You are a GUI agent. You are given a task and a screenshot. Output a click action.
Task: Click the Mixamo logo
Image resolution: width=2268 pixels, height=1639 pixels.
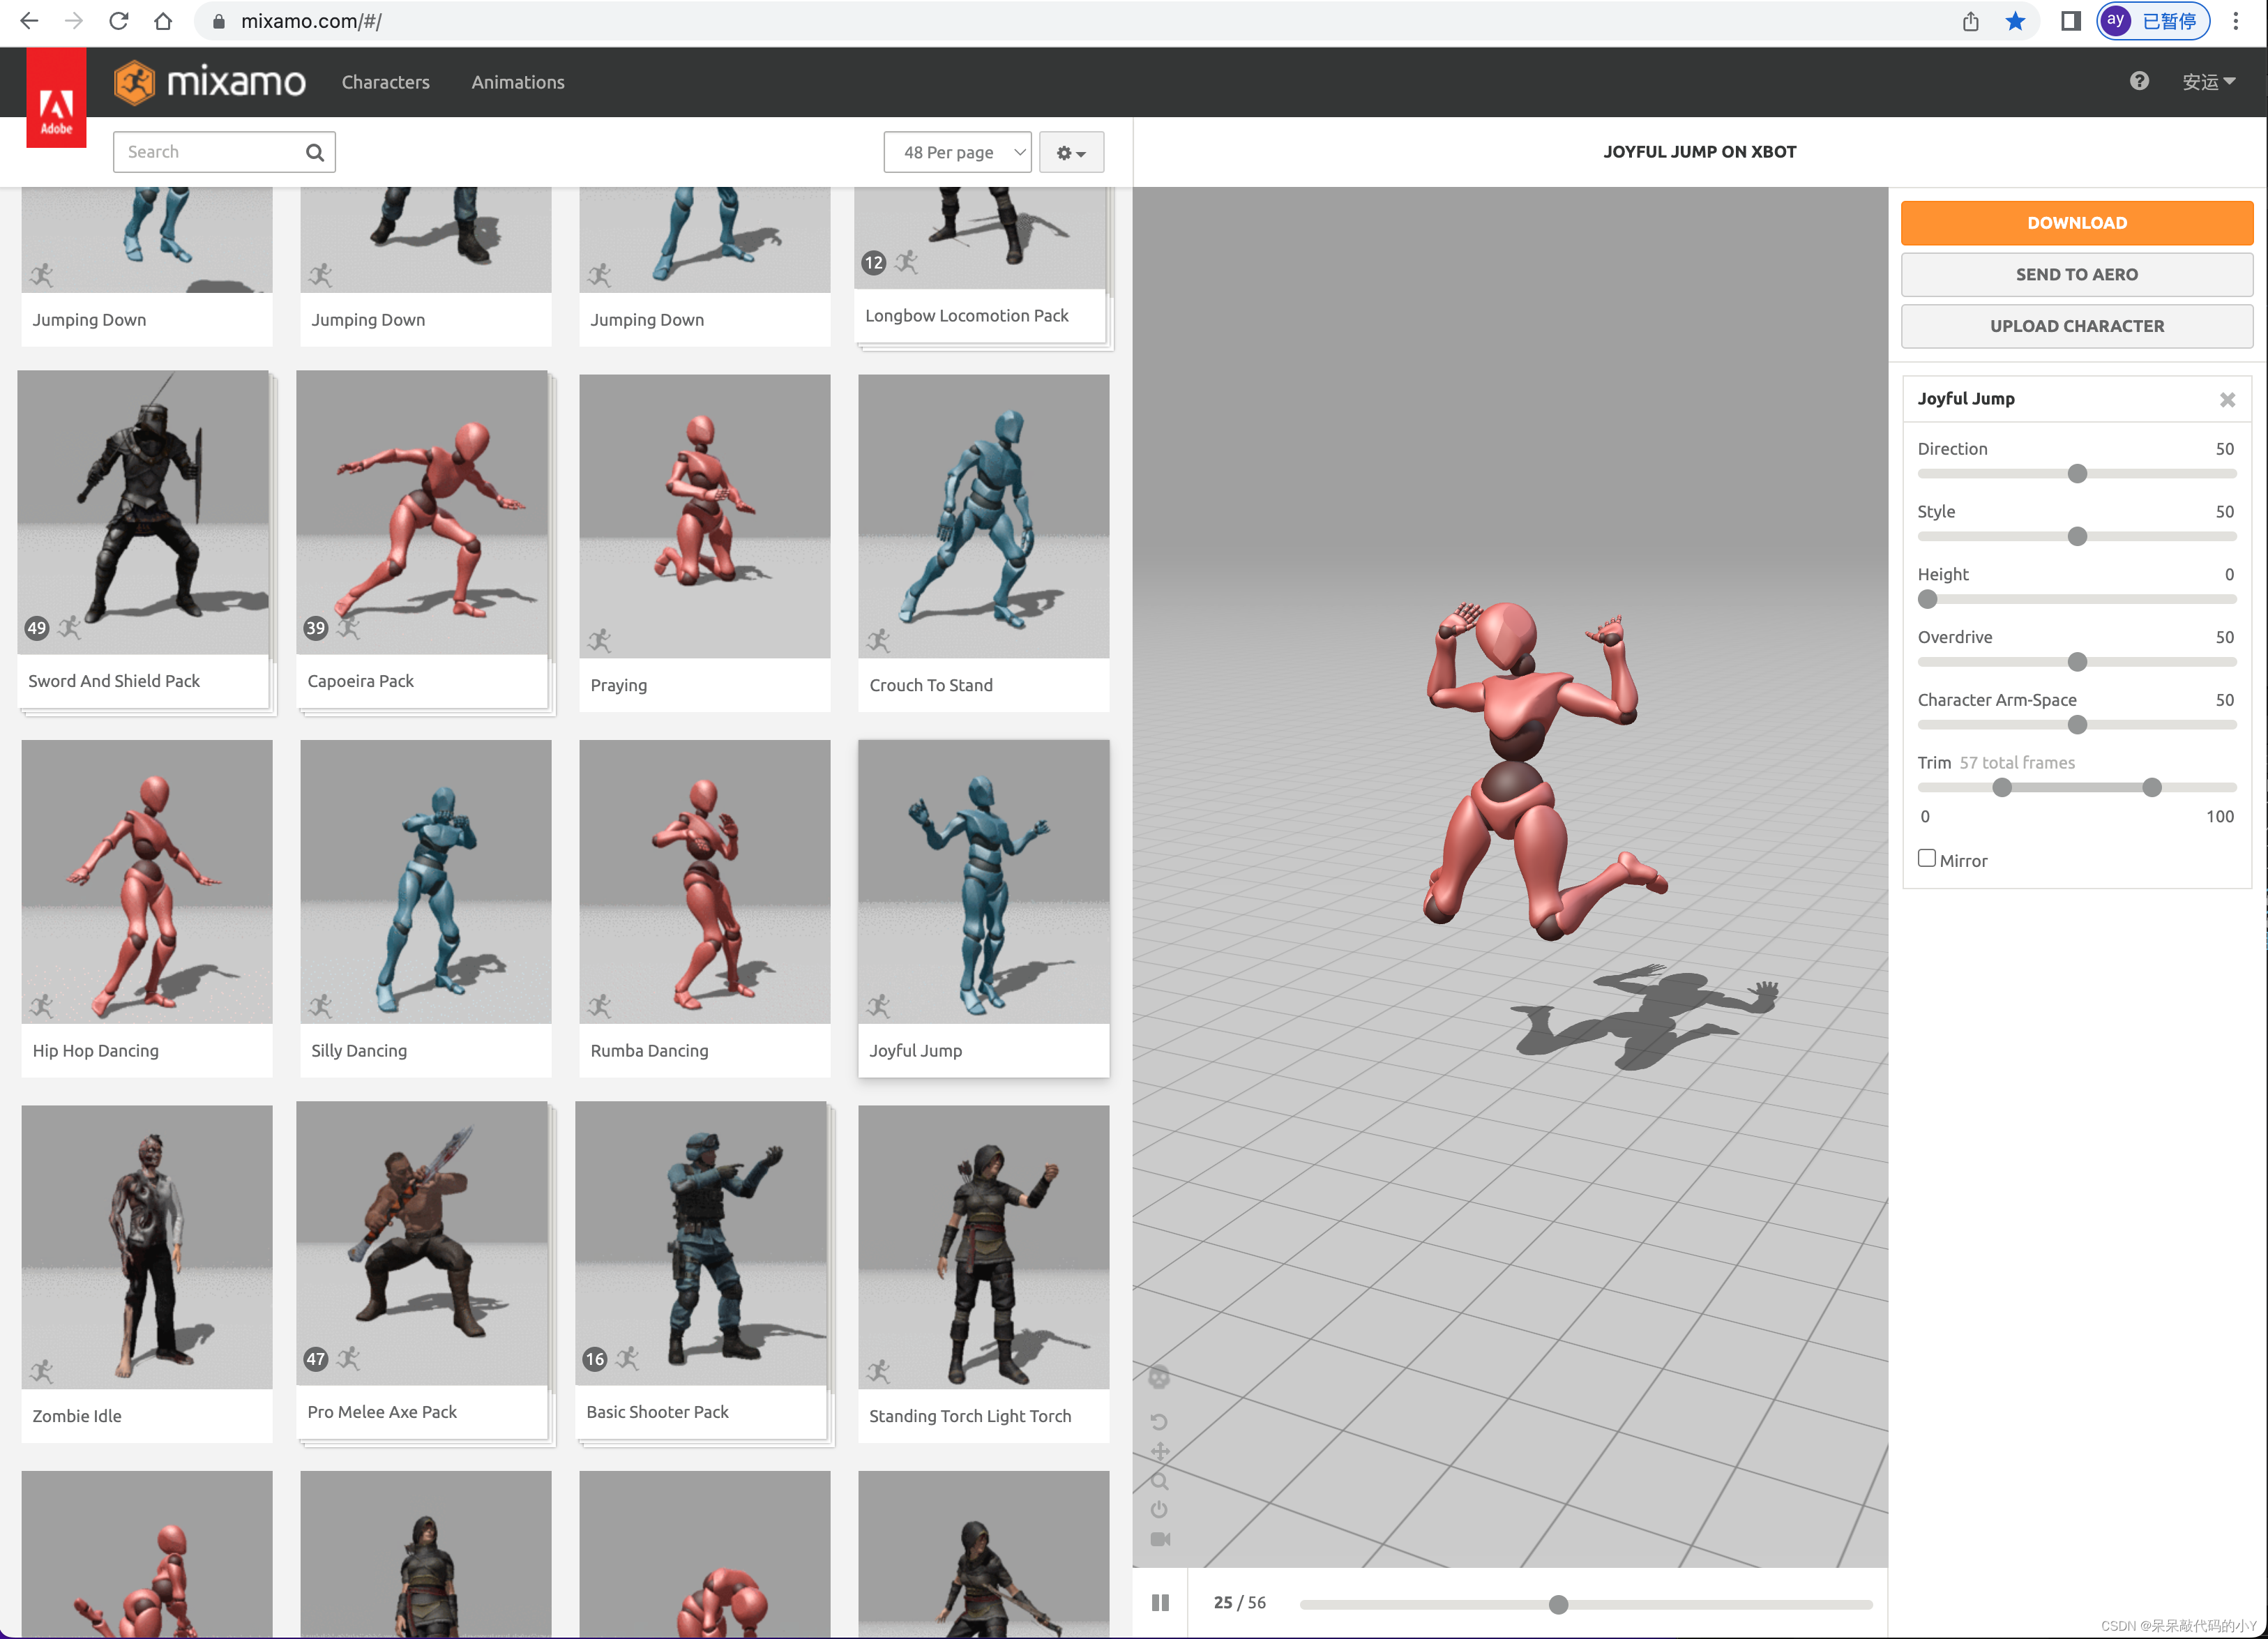pyautogui.click(x=209, y=82)
